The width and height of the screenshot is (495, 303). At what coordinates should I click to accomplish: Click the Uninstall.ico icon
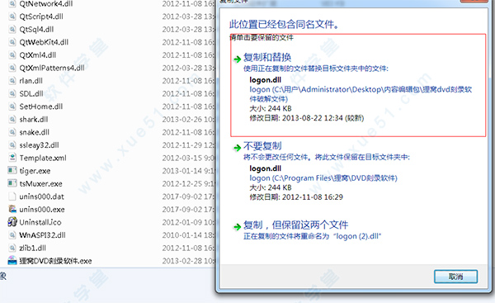(12, 222)
